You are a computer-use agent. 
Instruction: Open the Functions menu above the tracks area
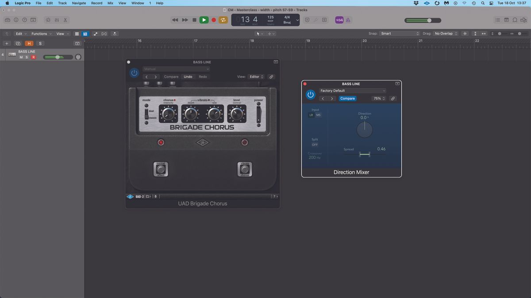click(x=40, y=34)
